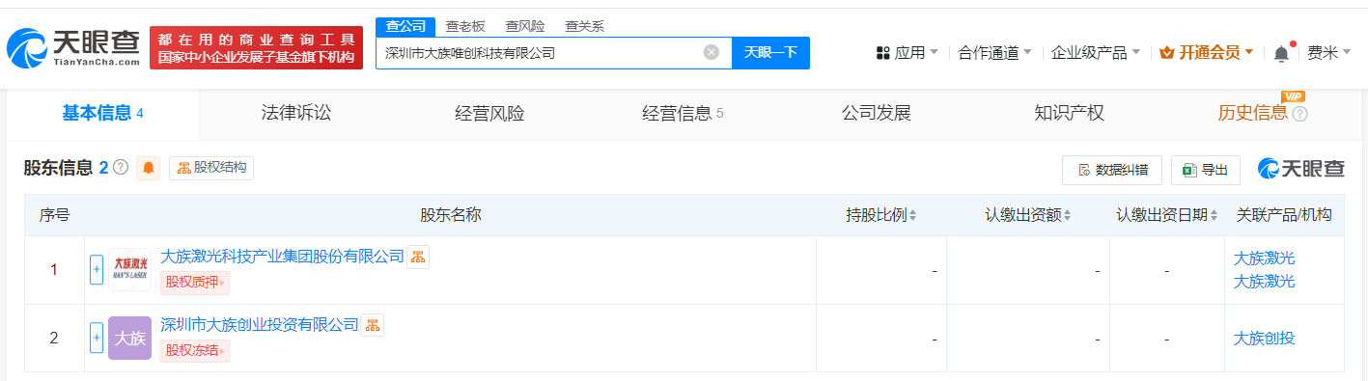Open the 企业级产品 dropdown

(x=1096, y=53)
